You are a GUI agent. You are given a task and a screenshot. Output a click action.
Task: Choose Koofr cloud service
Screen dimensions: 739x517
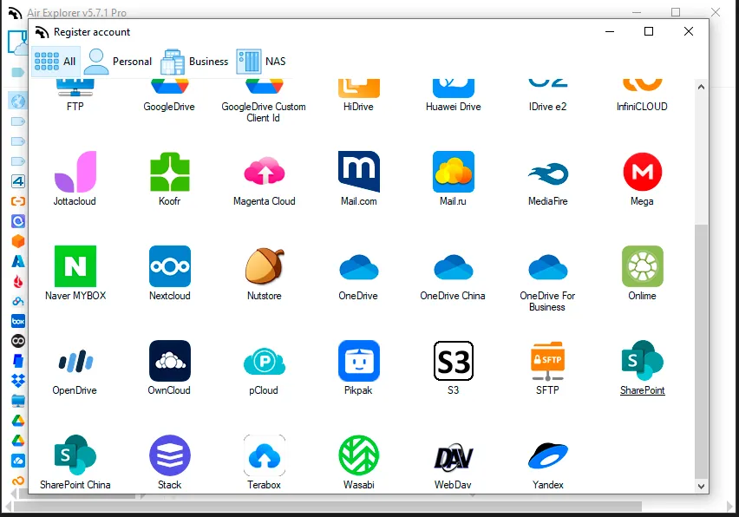click(170, 172)
